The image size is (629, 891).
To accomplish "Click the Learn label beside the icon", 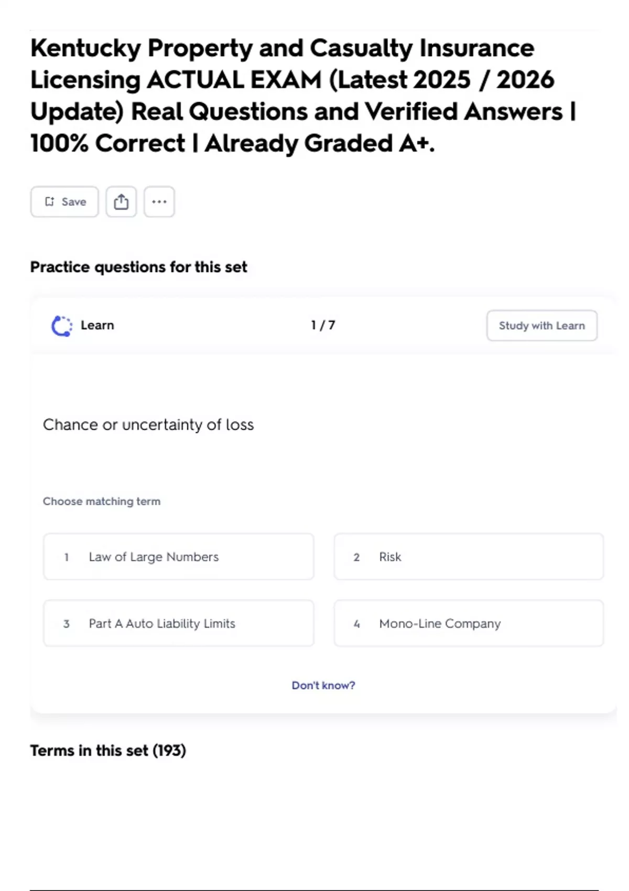I will pos(97,325).
